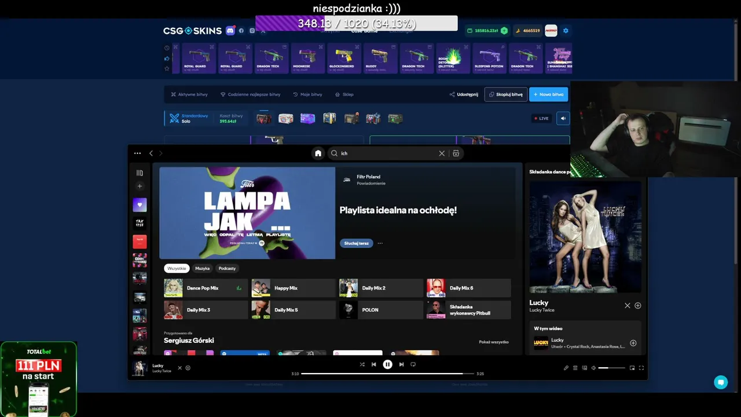Open the CSGOSkins Discord icon

coord(230,31)
